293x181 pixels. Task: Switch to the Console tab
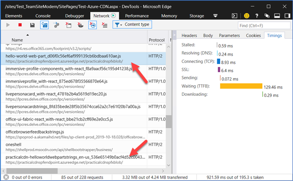click(x=43, y=16)
